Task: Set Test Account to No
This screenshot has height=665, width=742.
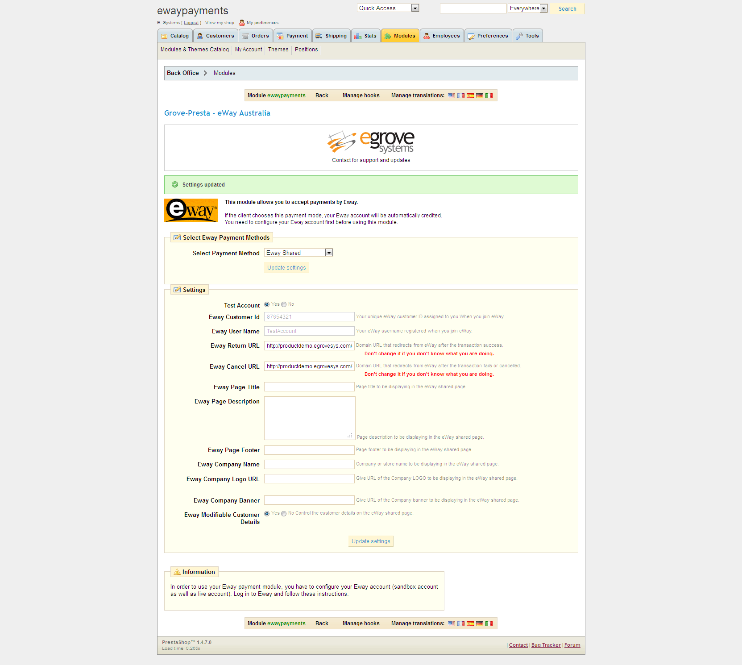Action: click(284, 304)
